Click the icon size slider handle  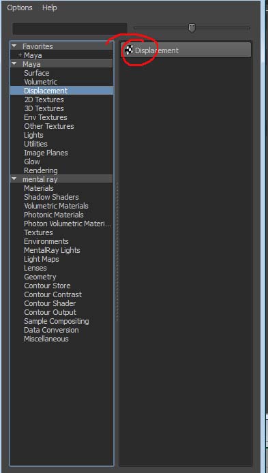click(x=192, y=28)
